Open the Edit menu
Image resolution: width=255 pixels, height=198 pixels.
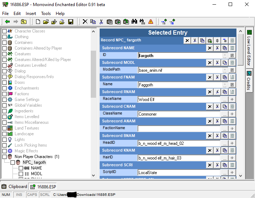pos(17,14)
